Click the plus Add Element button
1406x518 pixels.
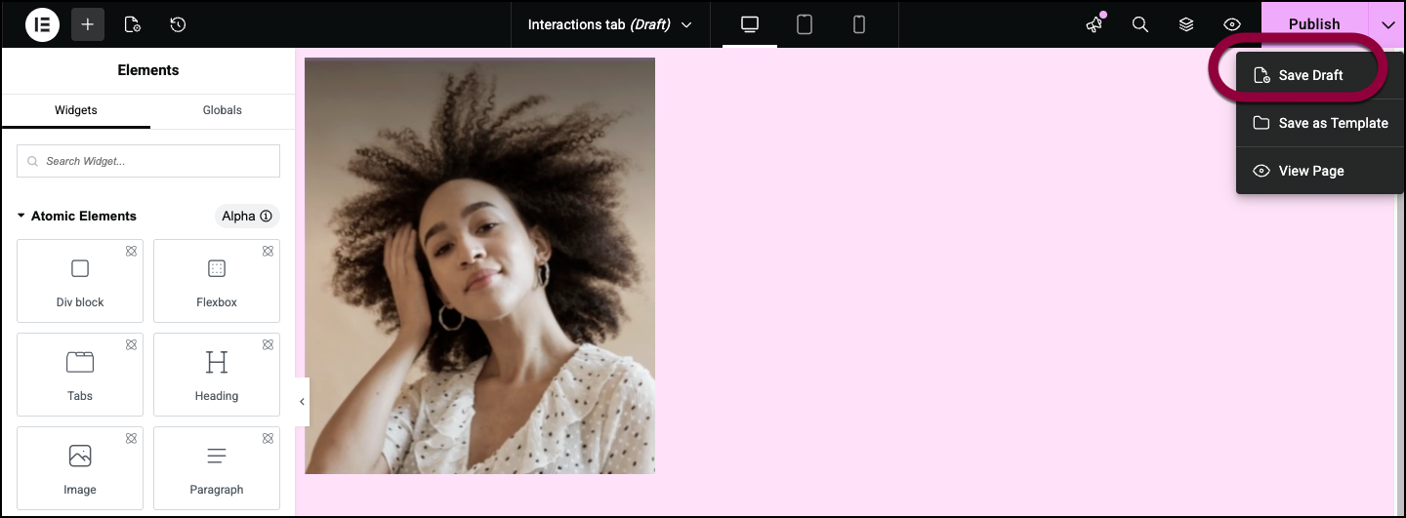click(x=87, y=24)
